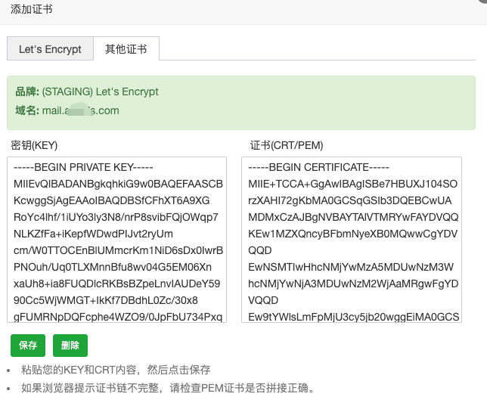
Task: Click key line starting KcwggSjAgEAAoIBAQDBSfCFhXT6A9XG
Action: (112, 200)
